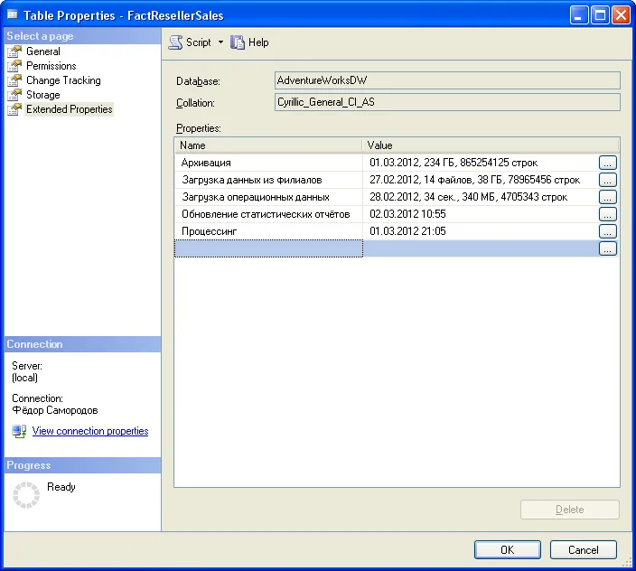
Task: Click the Фёдор Самородов connection name
Action: coord(55,410)
